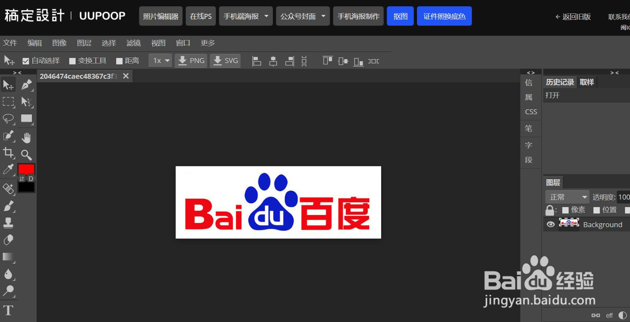This screenshot has width=630, height=322.
Task: Open the 滤镜 menu
Action: point(133,43)
